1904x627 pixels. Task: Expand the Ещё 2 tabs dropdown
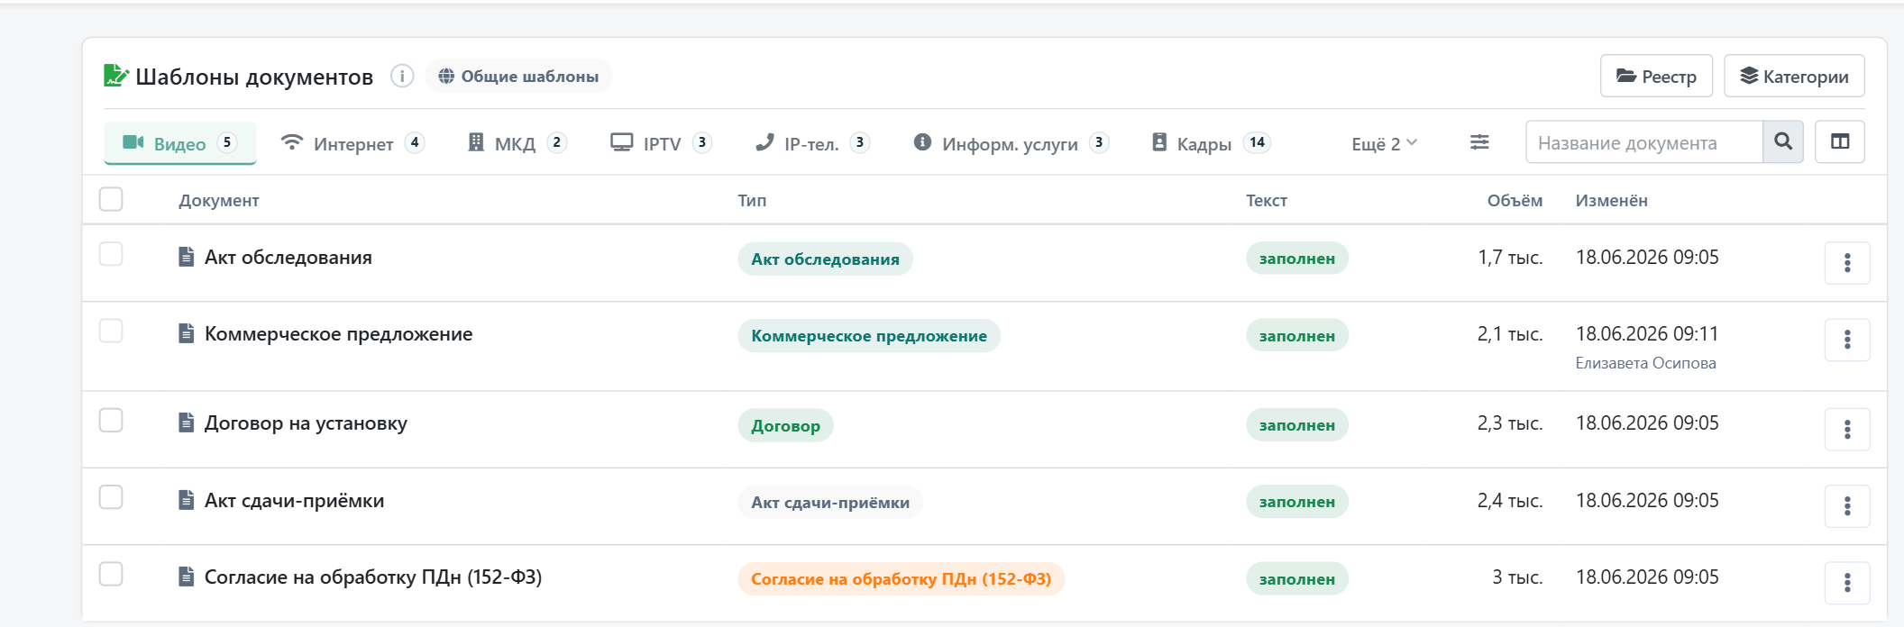click(1384, 144)
